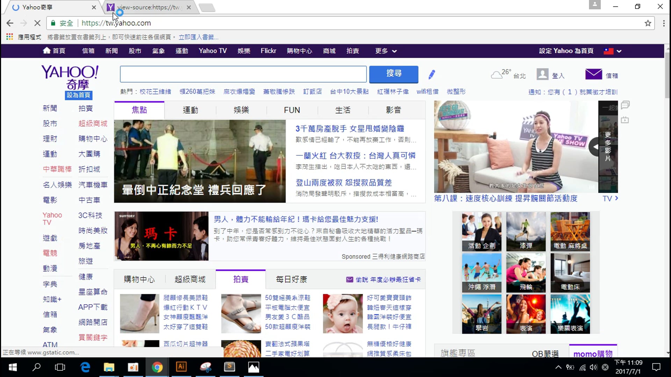This screenshot has width=671, height=377.
Task: Open the 沖繩 浮潛 thumbnail
Action: 482,273
